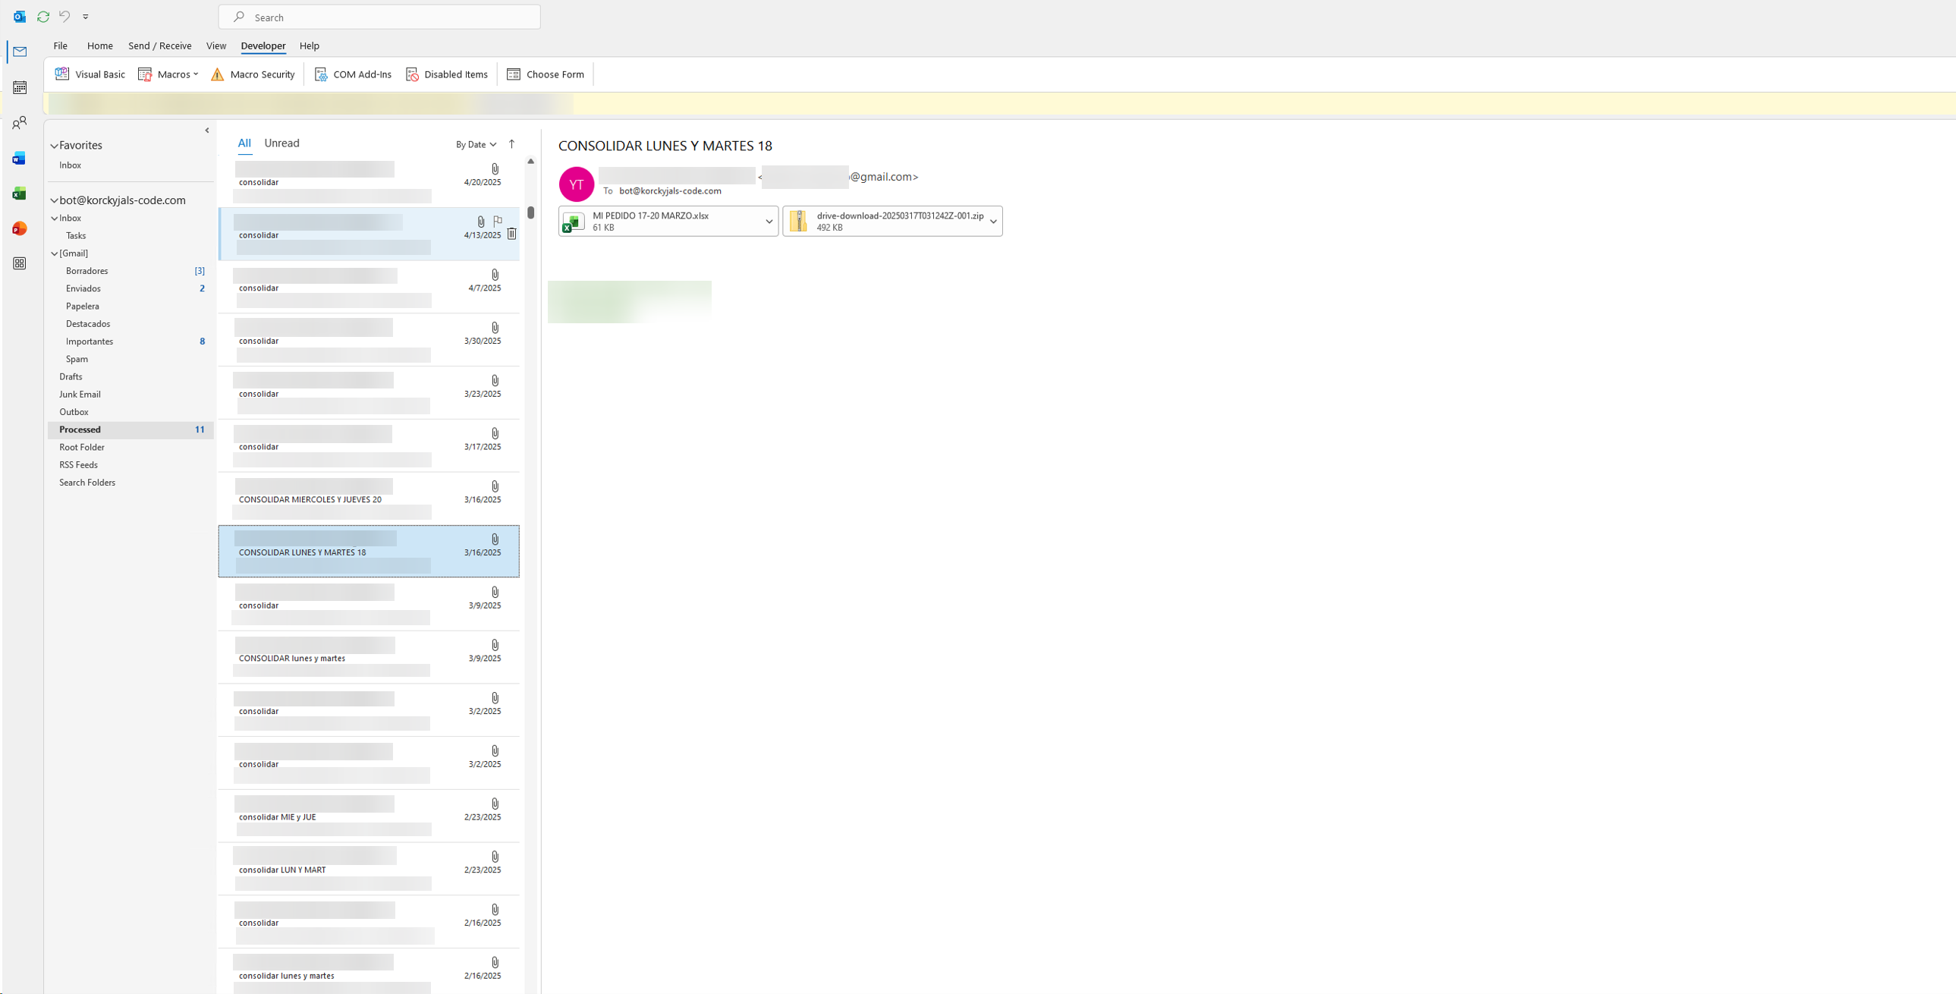Switch to the Send / Receive tab

(159, 46)
